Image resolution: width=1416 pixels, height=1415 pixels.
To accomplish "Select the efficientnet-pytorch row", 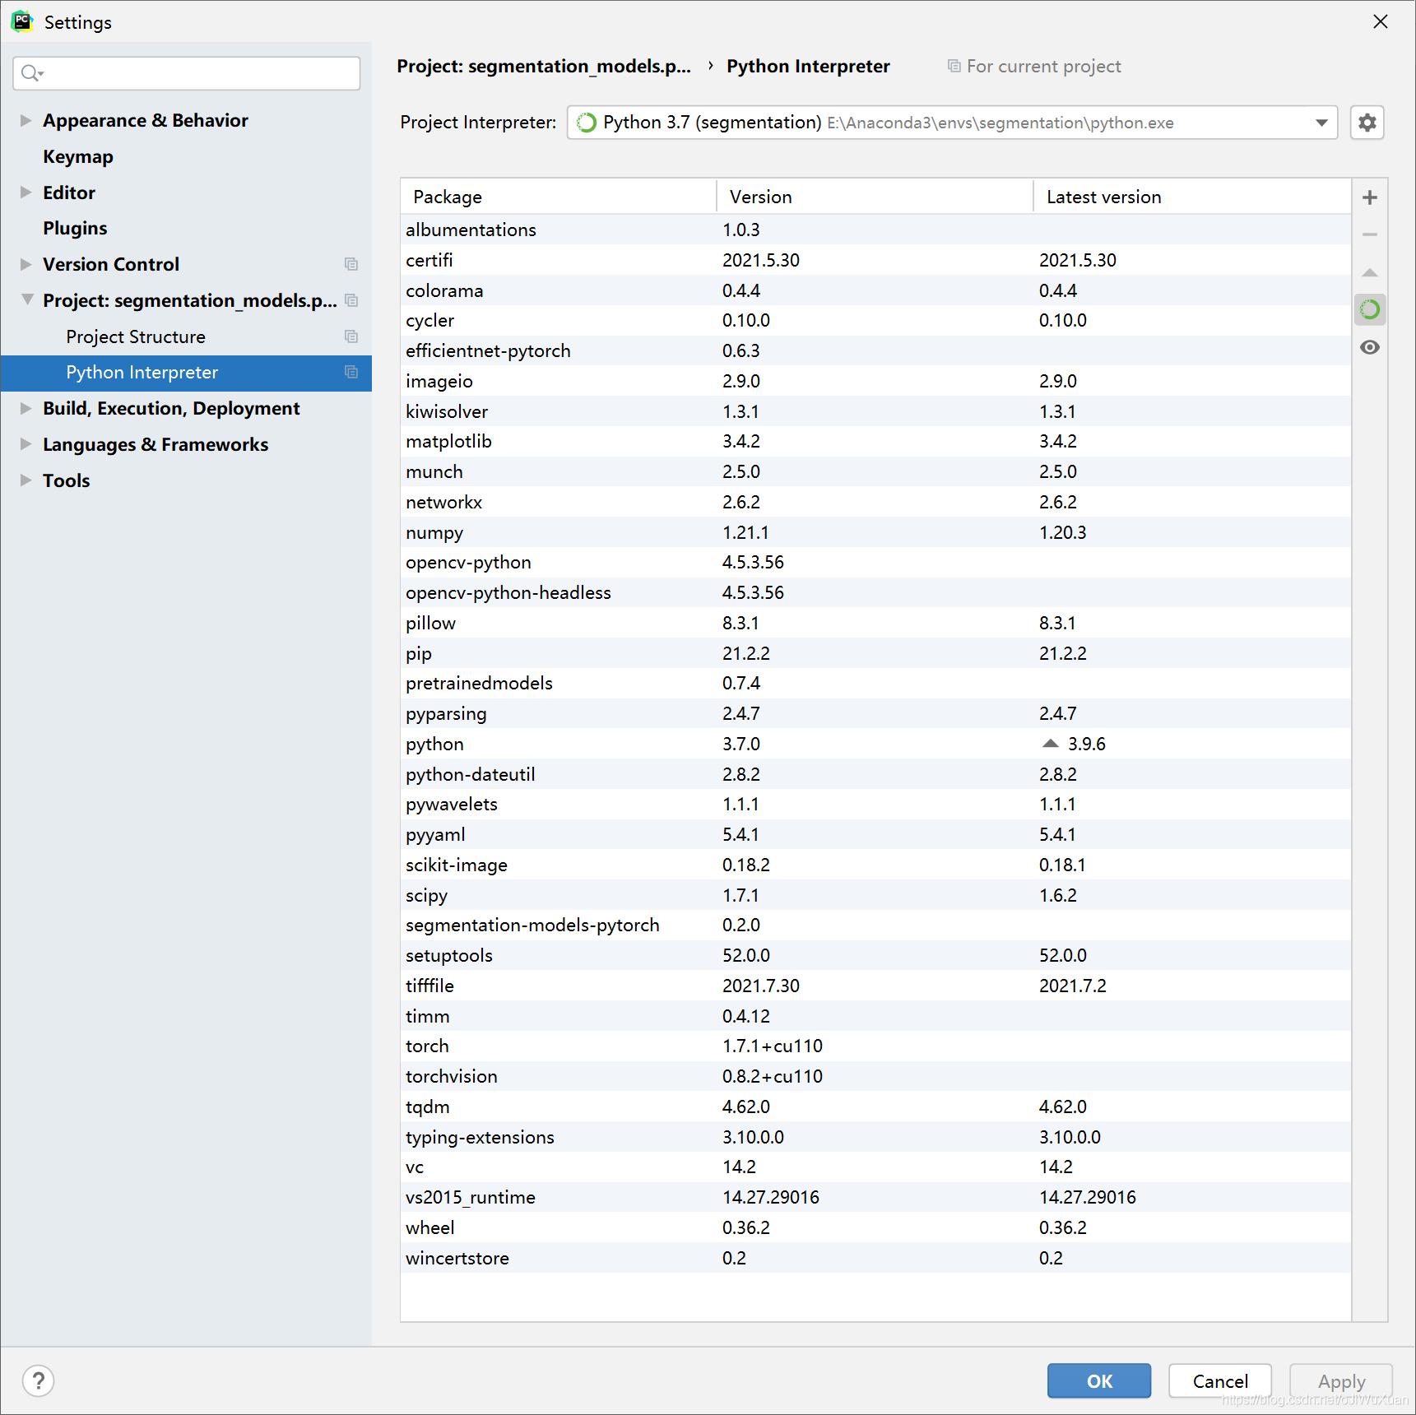I will pyautogui.click(x=875, y=350).
